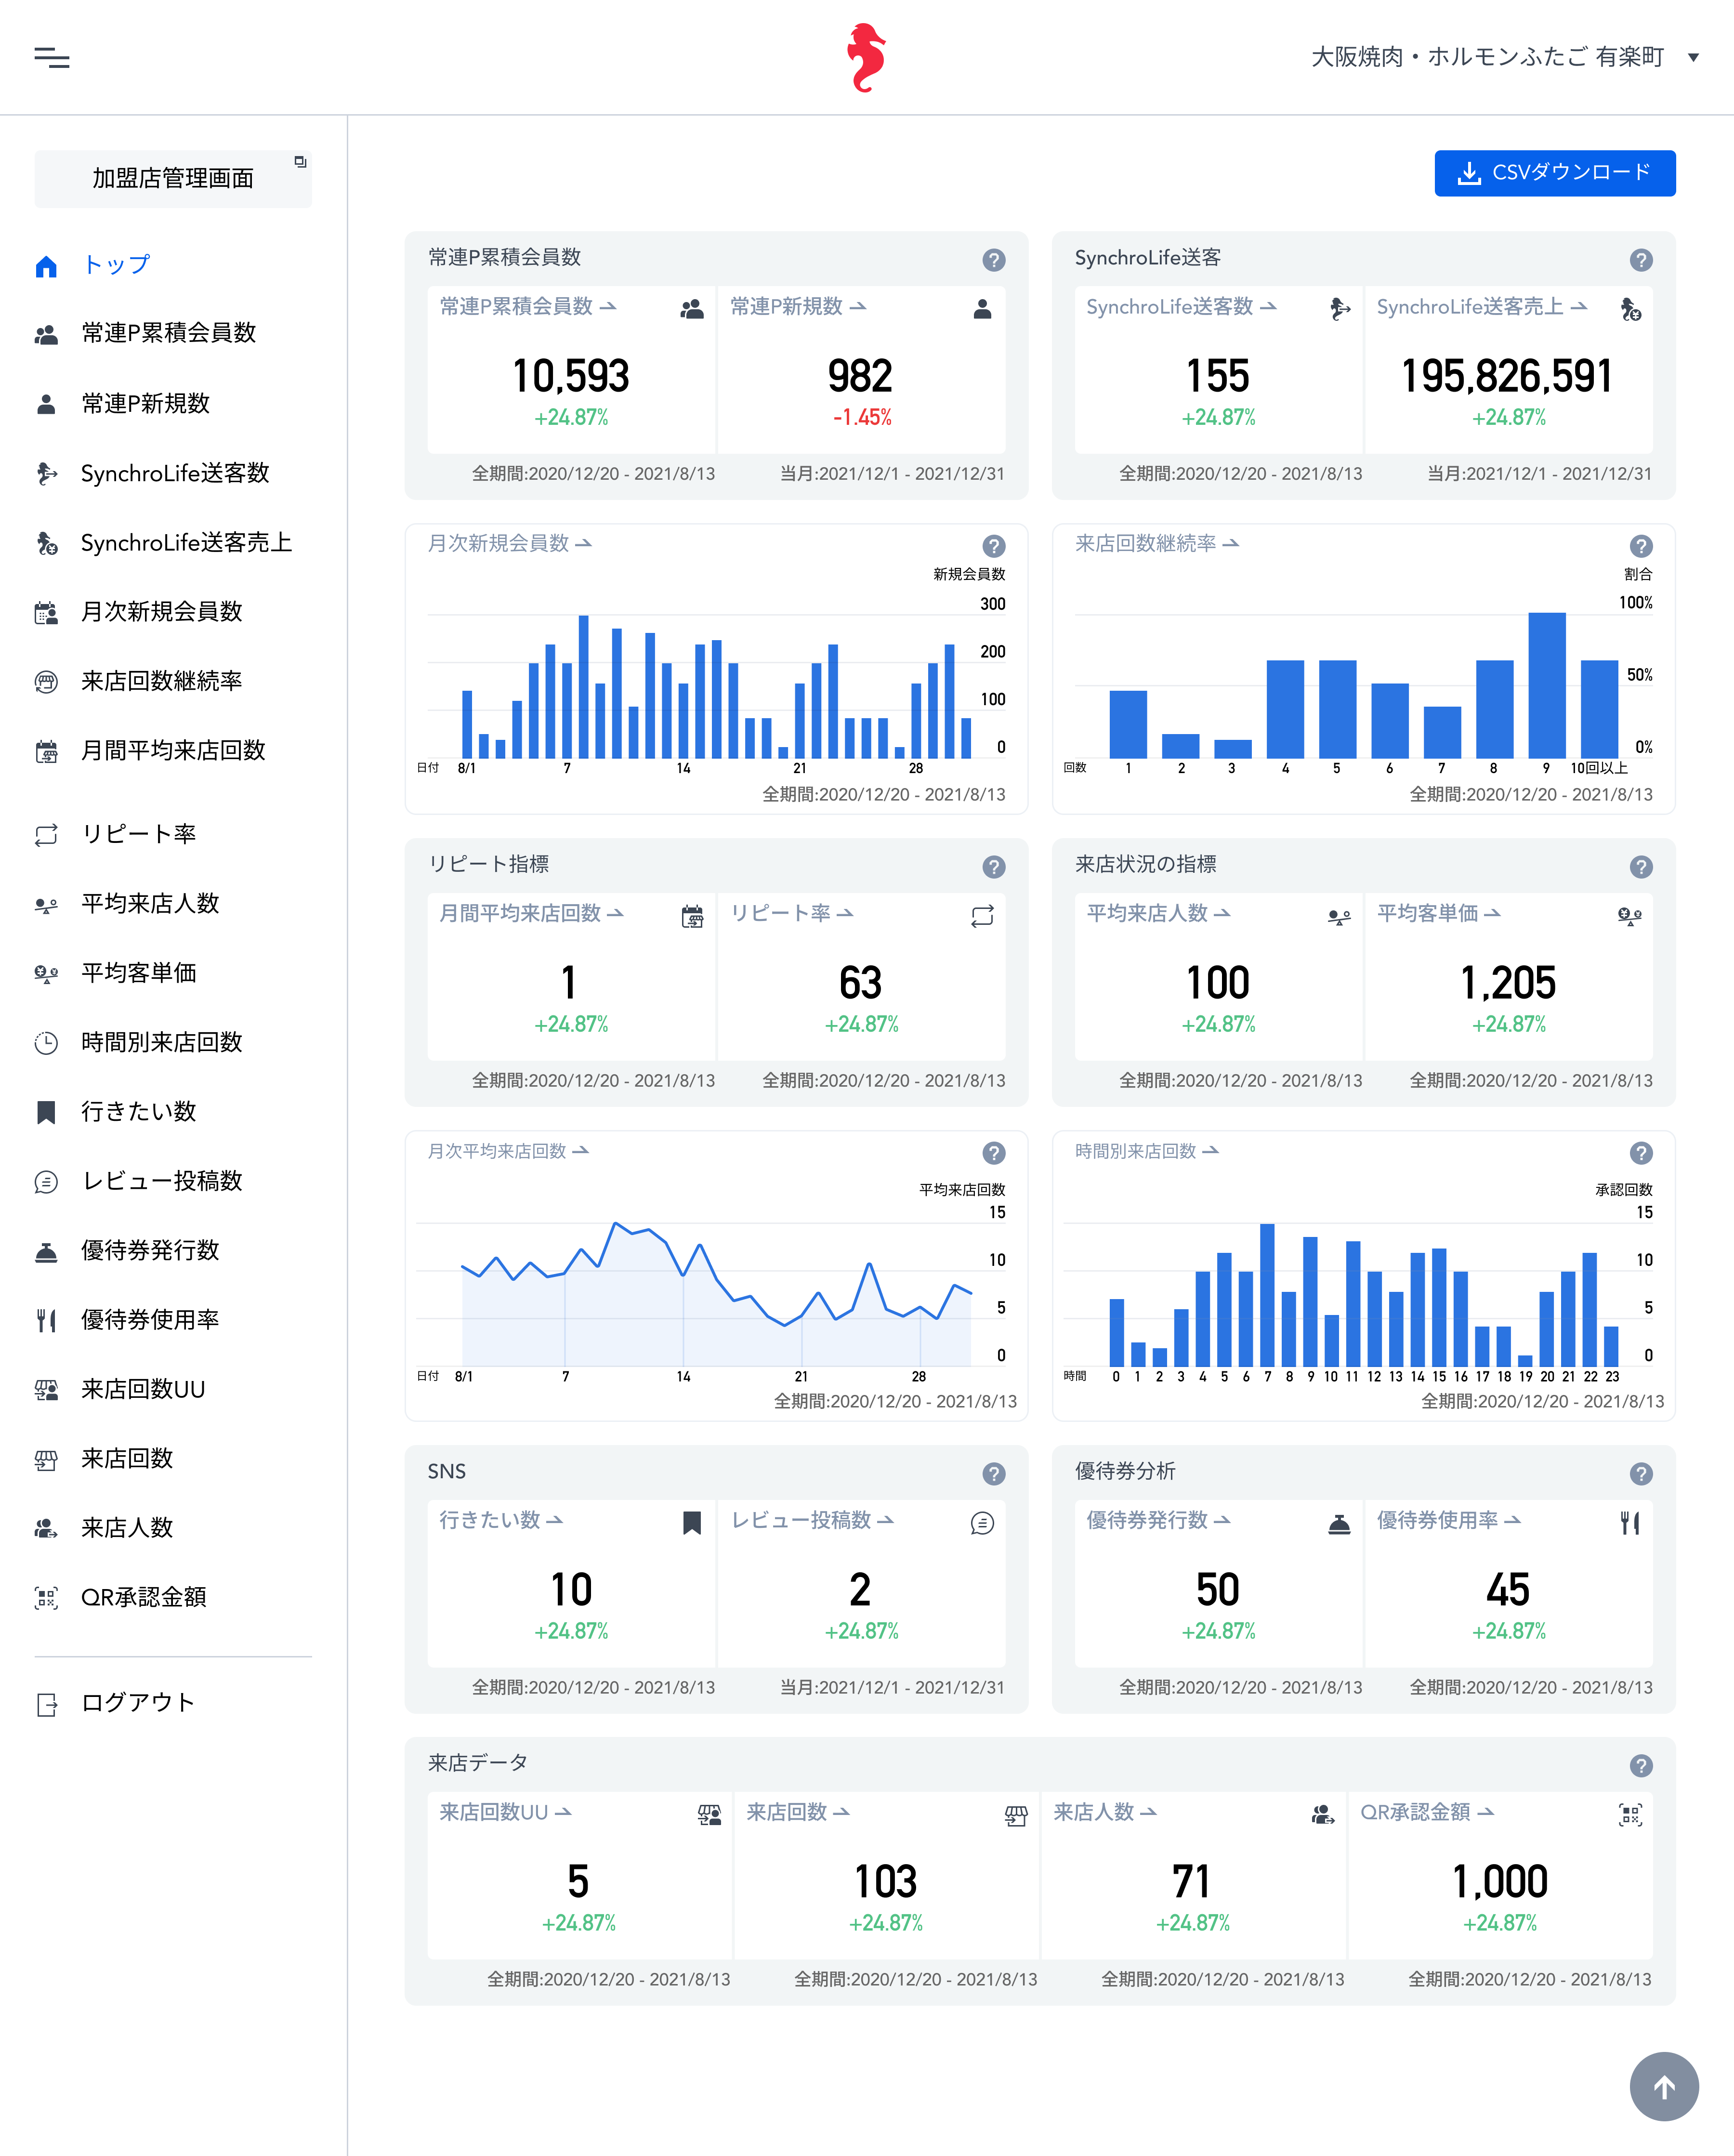1734x2156 pixels.
Task: Click the QR code icon in QR承認金額 card
Action: pyautogui.click(x=1630, y=1815)
